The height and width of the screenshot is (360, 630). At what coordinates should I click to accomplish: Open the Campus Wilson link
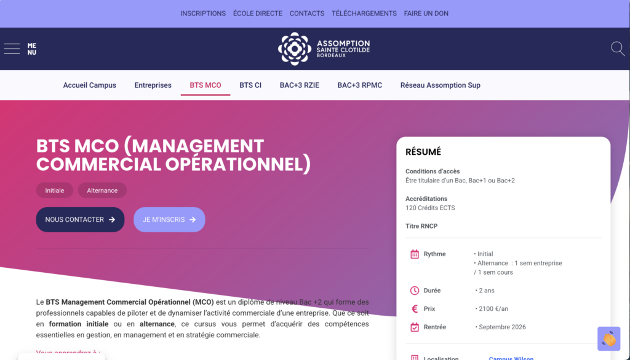511,358
